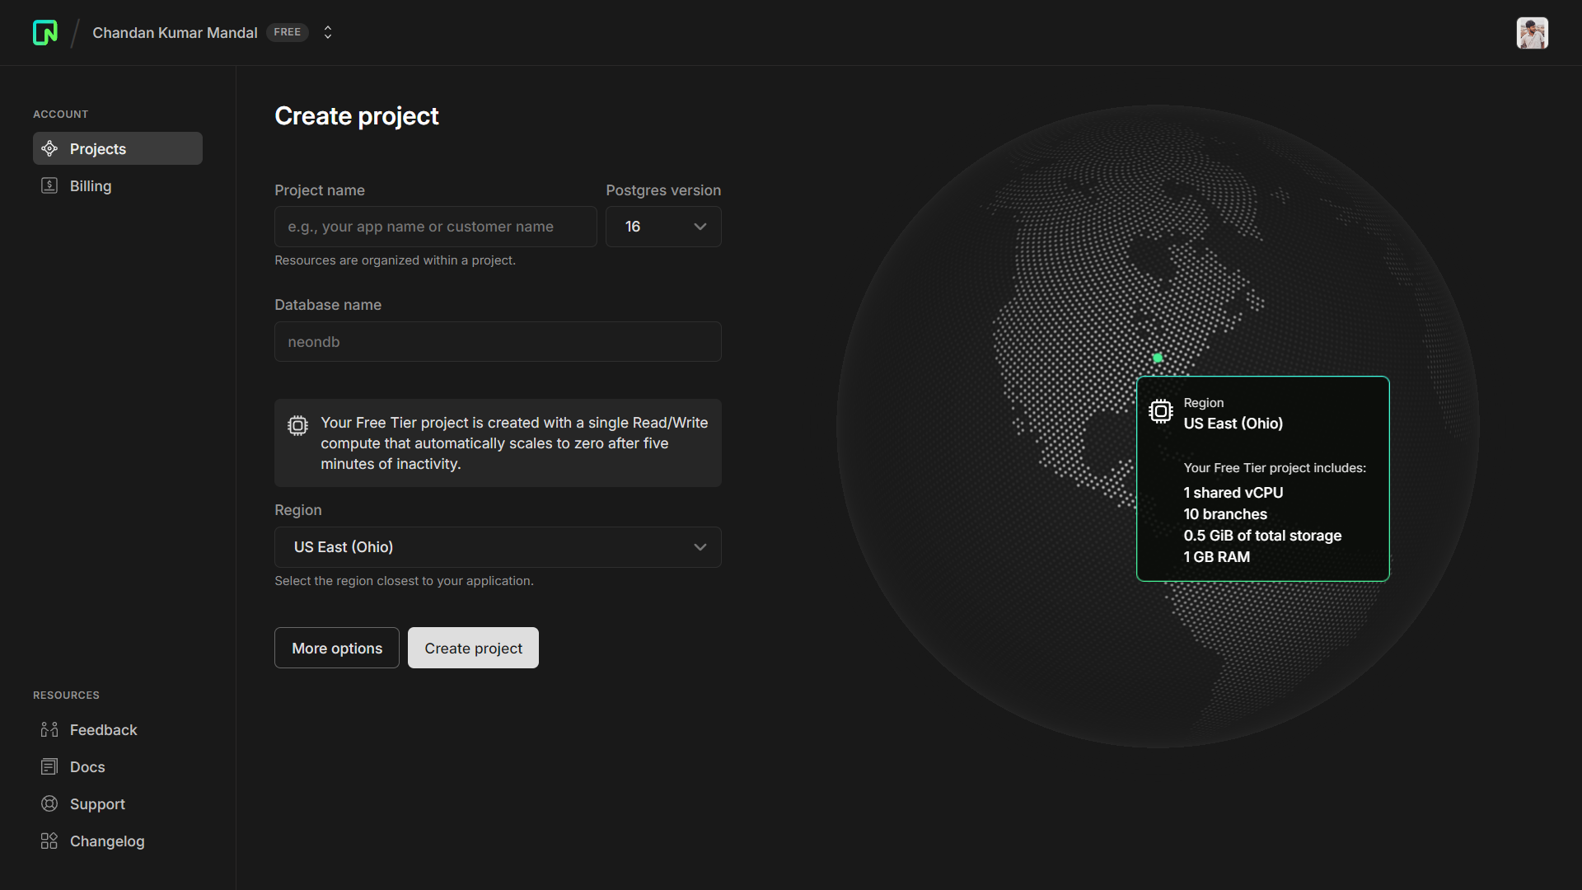The height and width of the screenshot is (890, 1582).
Task: Click the Projects sidebar icon
Action: click(49, 148)
